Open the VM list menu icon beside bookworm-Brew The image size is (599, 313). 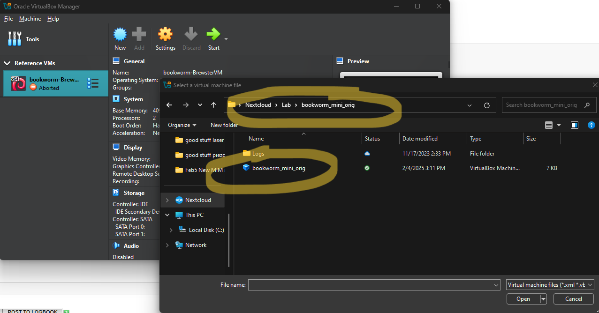[93, 83]
